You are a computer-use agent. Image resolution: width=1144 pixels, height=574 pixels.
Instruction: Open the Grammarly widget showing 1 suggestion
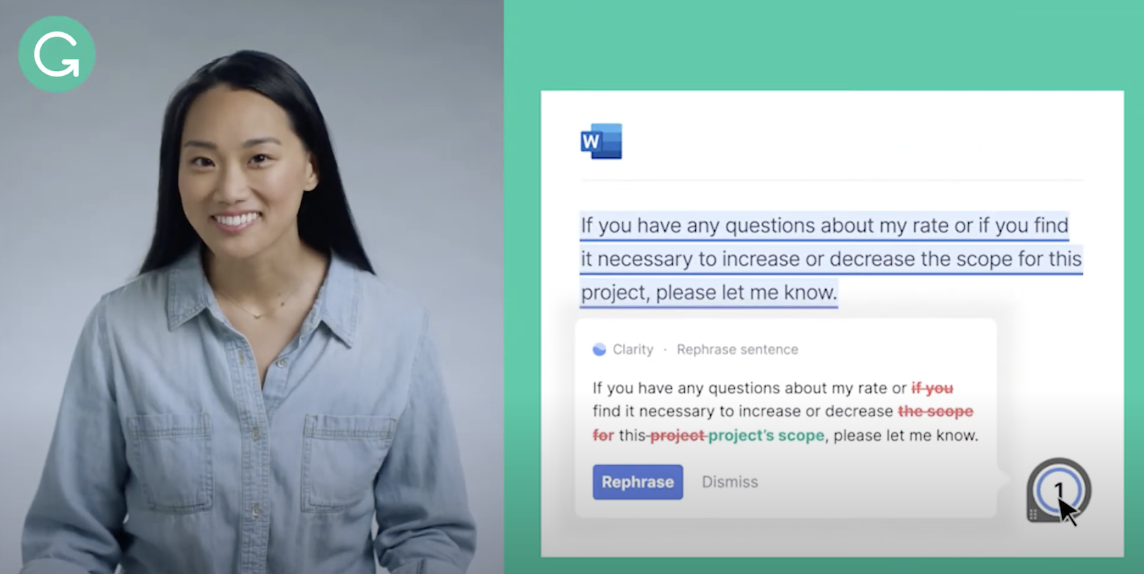coord(1058,491)
